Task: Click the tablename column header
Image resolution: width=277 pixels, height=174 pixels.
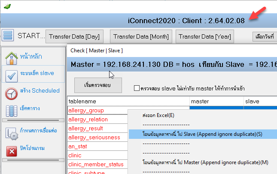Action: (128, 101)
